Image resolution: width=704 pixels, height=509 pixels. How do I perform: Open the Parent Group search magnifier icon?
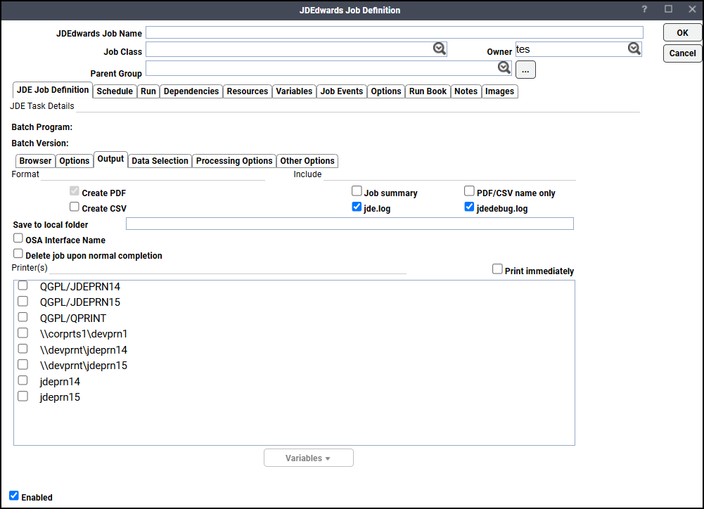504,67
